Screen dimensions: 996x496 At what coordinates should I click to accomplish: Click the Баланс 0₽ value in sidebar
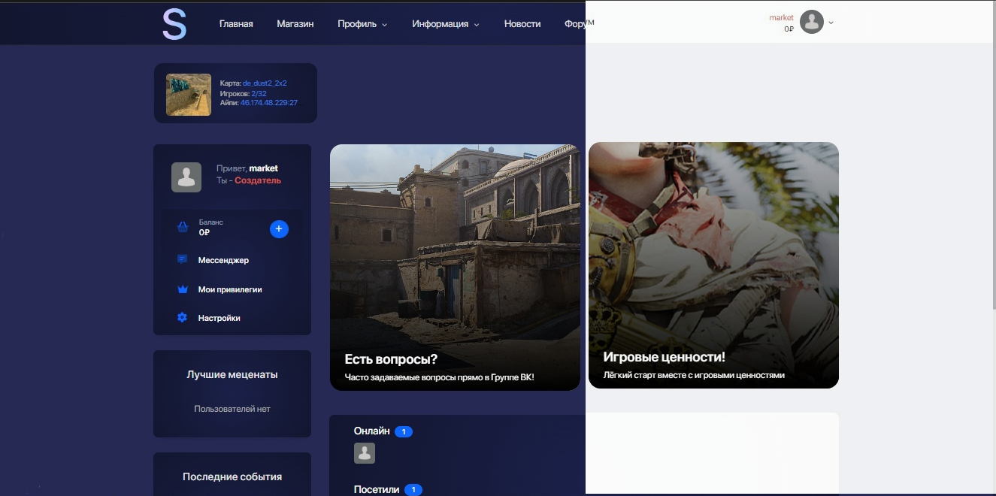pyautogui.click(x=204, y=233)
